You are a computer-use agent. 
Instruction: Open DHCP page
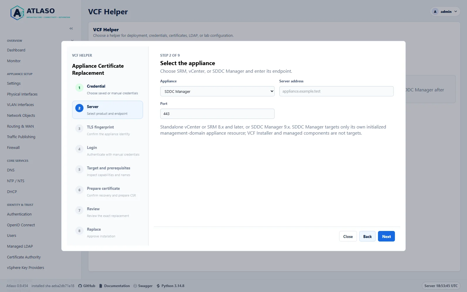click(x=12, y=192)
